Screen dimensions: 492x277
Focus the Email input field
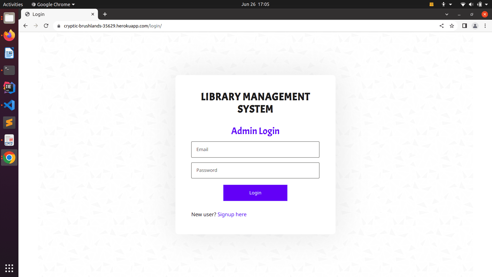(x=255, y=150)
